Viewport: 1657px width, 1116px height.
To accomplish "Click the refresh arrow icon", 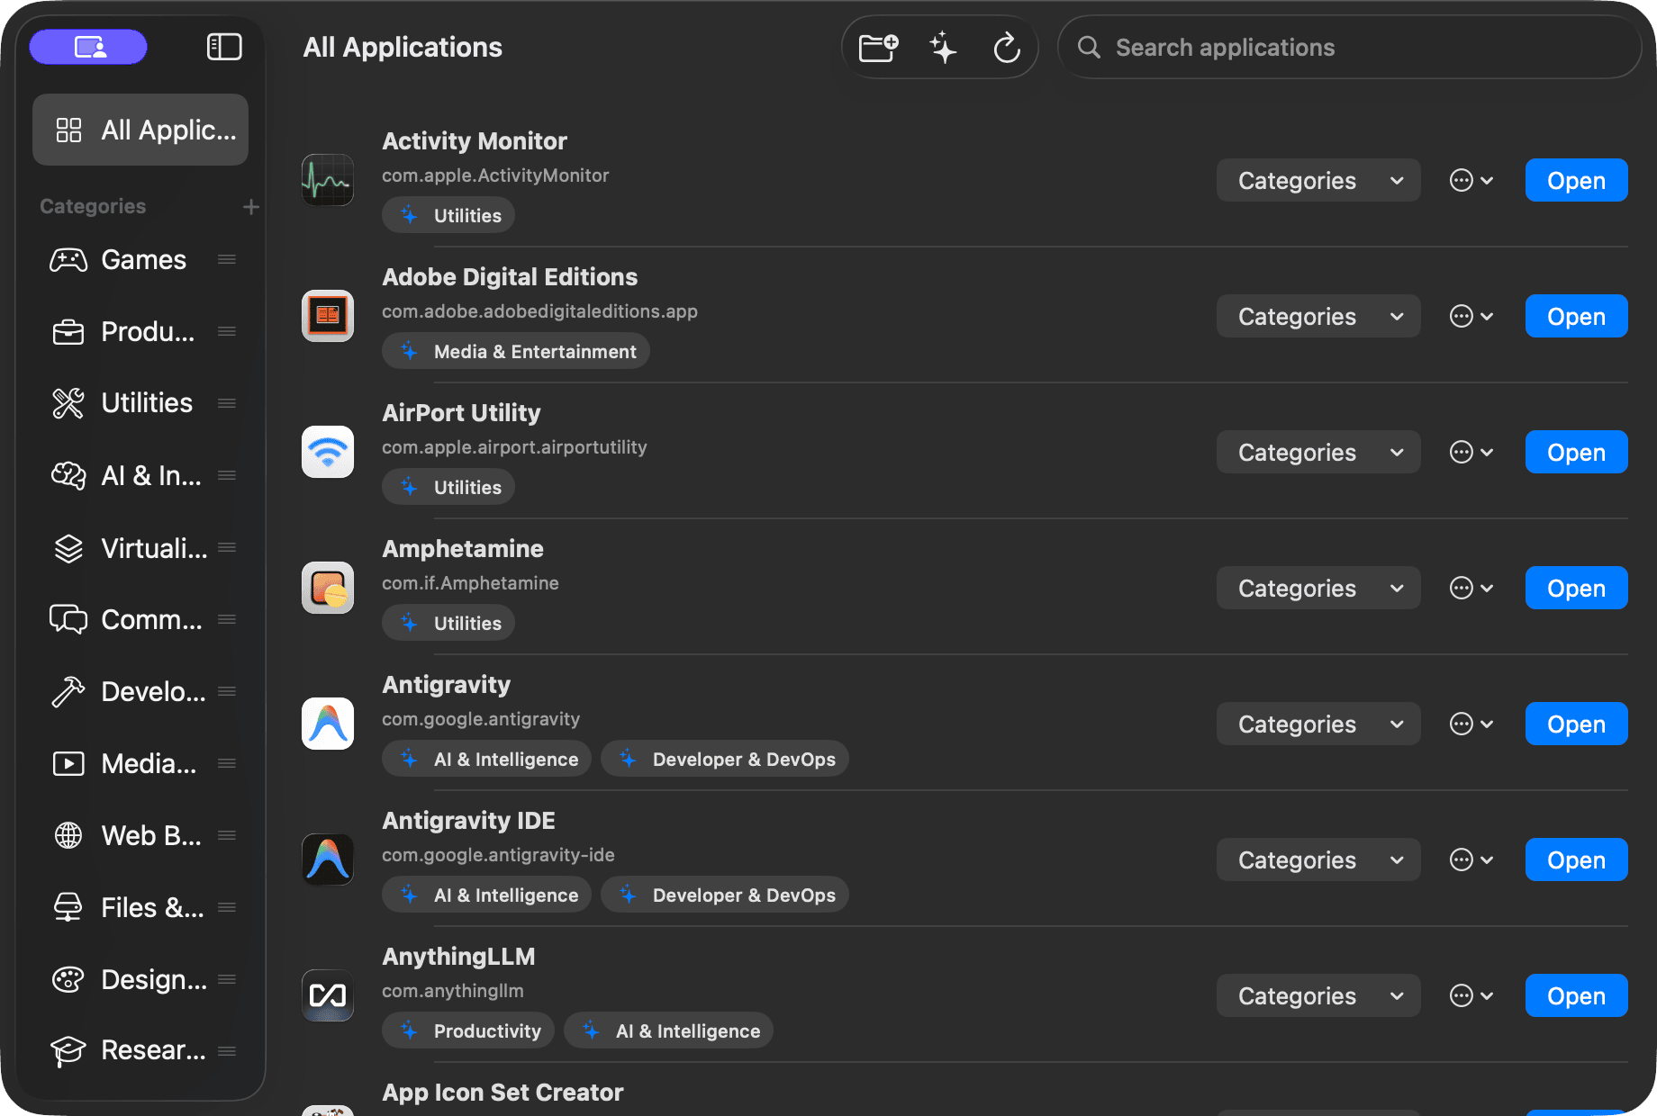I will (1007, 47).
